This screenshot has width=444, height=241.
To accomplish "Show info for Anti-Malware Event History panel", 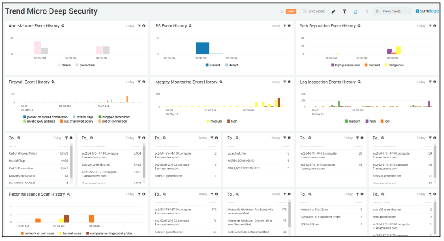I will coord(143,26).
